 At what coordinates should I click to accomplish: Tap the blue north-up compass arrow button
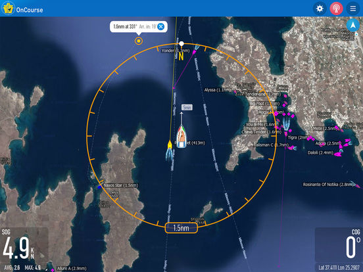[353, 25]
